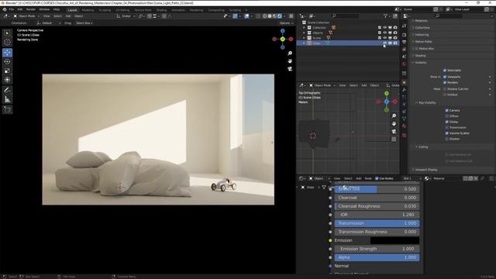Open the File menu

[12, 9]
